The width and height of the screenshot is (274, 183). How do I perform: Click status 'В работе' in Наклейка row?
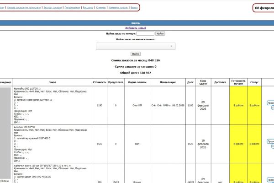coord(254,105)
